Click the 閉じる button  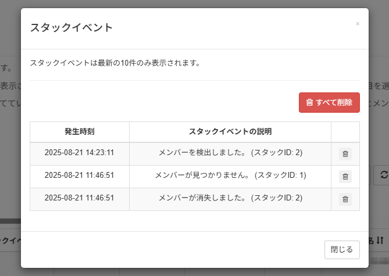342,249
